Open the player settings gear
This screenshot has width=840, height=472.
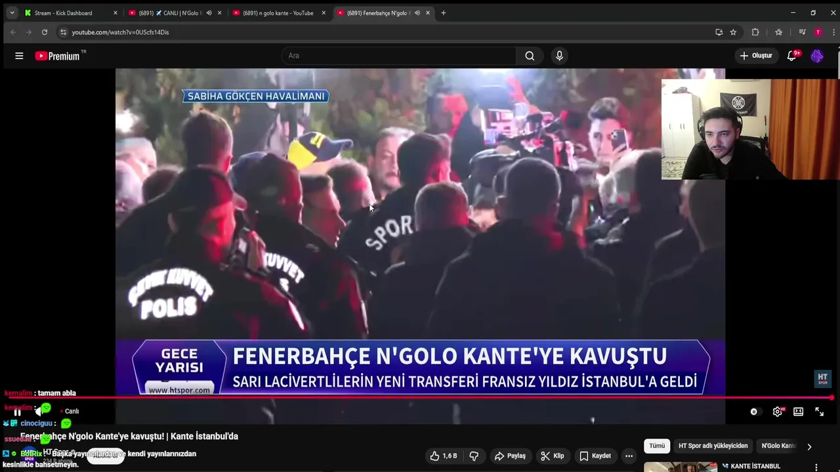[x=778, y=412]
